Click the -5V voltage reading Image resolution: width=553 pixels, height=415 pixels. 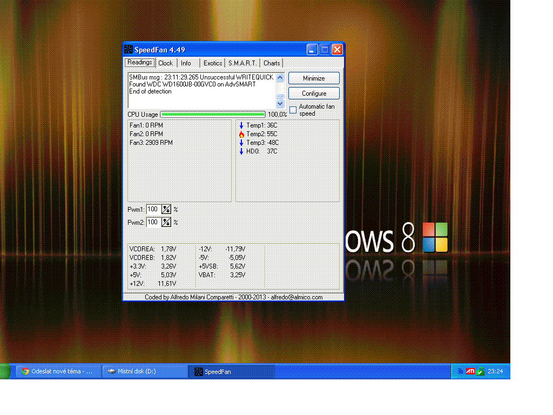click(x=222, y=258)
